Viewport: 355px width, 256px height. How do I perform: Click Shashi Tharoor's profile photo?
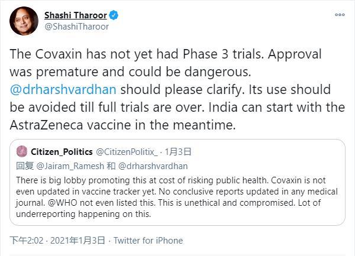point(22,21)
